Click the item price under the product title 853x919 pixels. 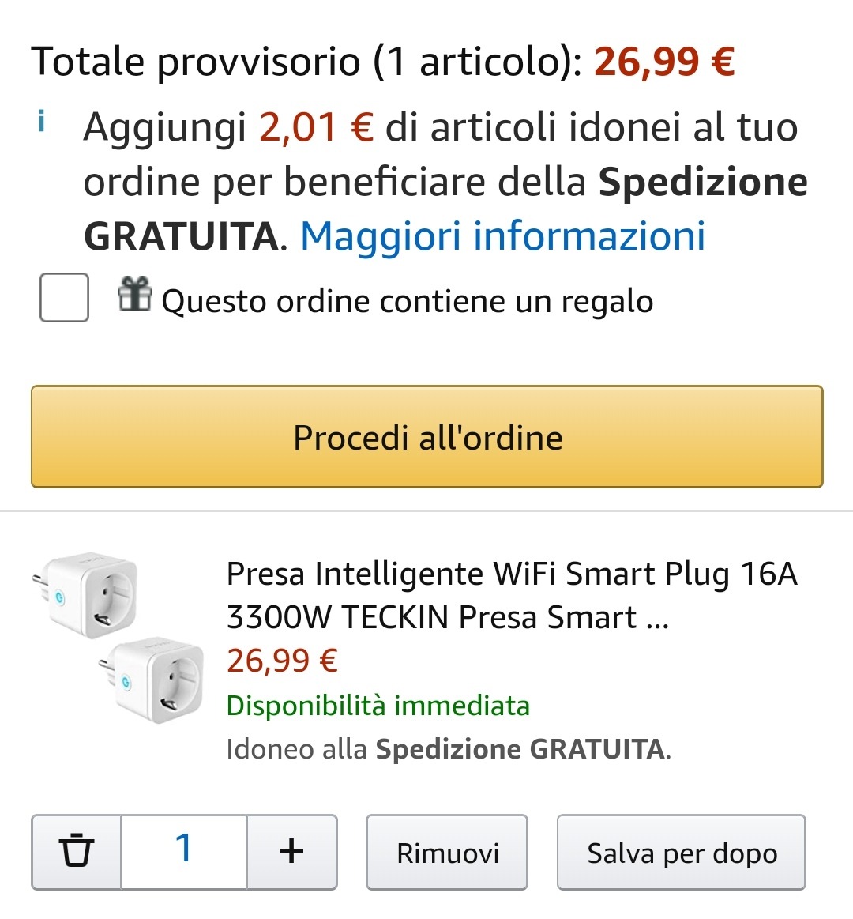pos(282,661)
